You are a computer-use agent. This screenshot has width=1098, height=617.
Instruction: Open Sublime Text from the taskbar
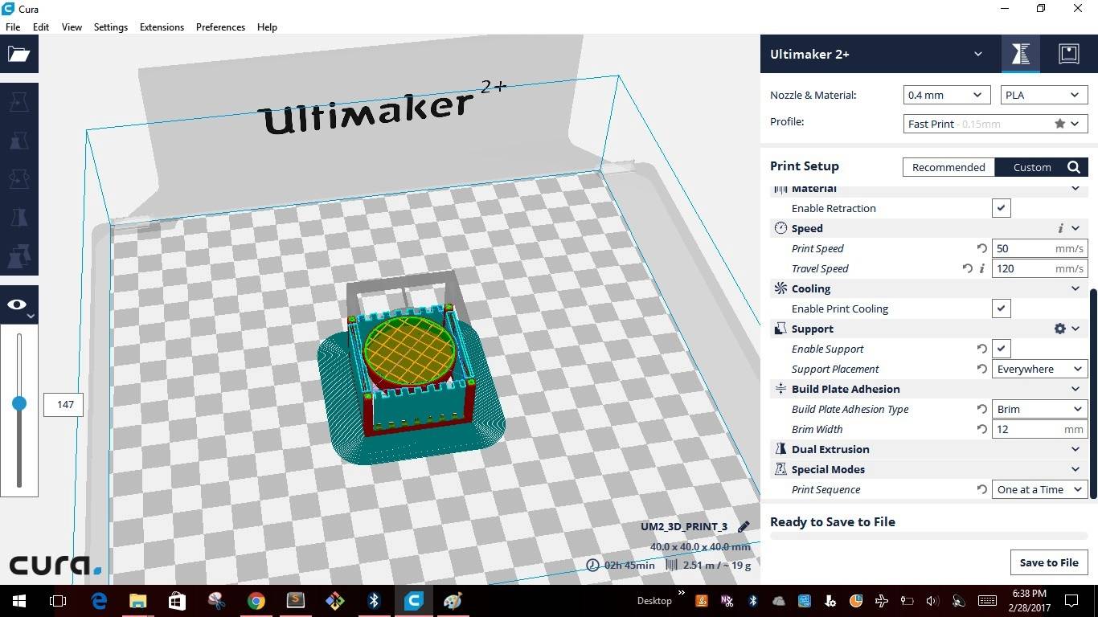point(296,601)
